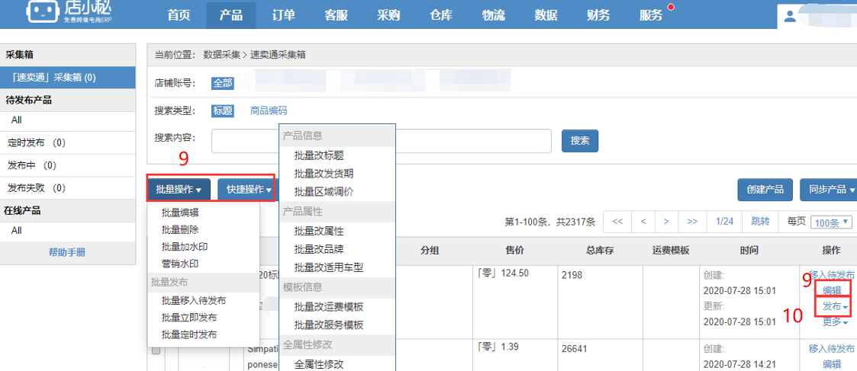Choose 批量加水印 from batch menu
The image size is (857, 371).
pos(184,247)
